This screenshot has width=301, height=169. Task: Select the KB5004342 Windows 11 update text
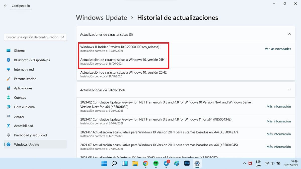(156, 119)
